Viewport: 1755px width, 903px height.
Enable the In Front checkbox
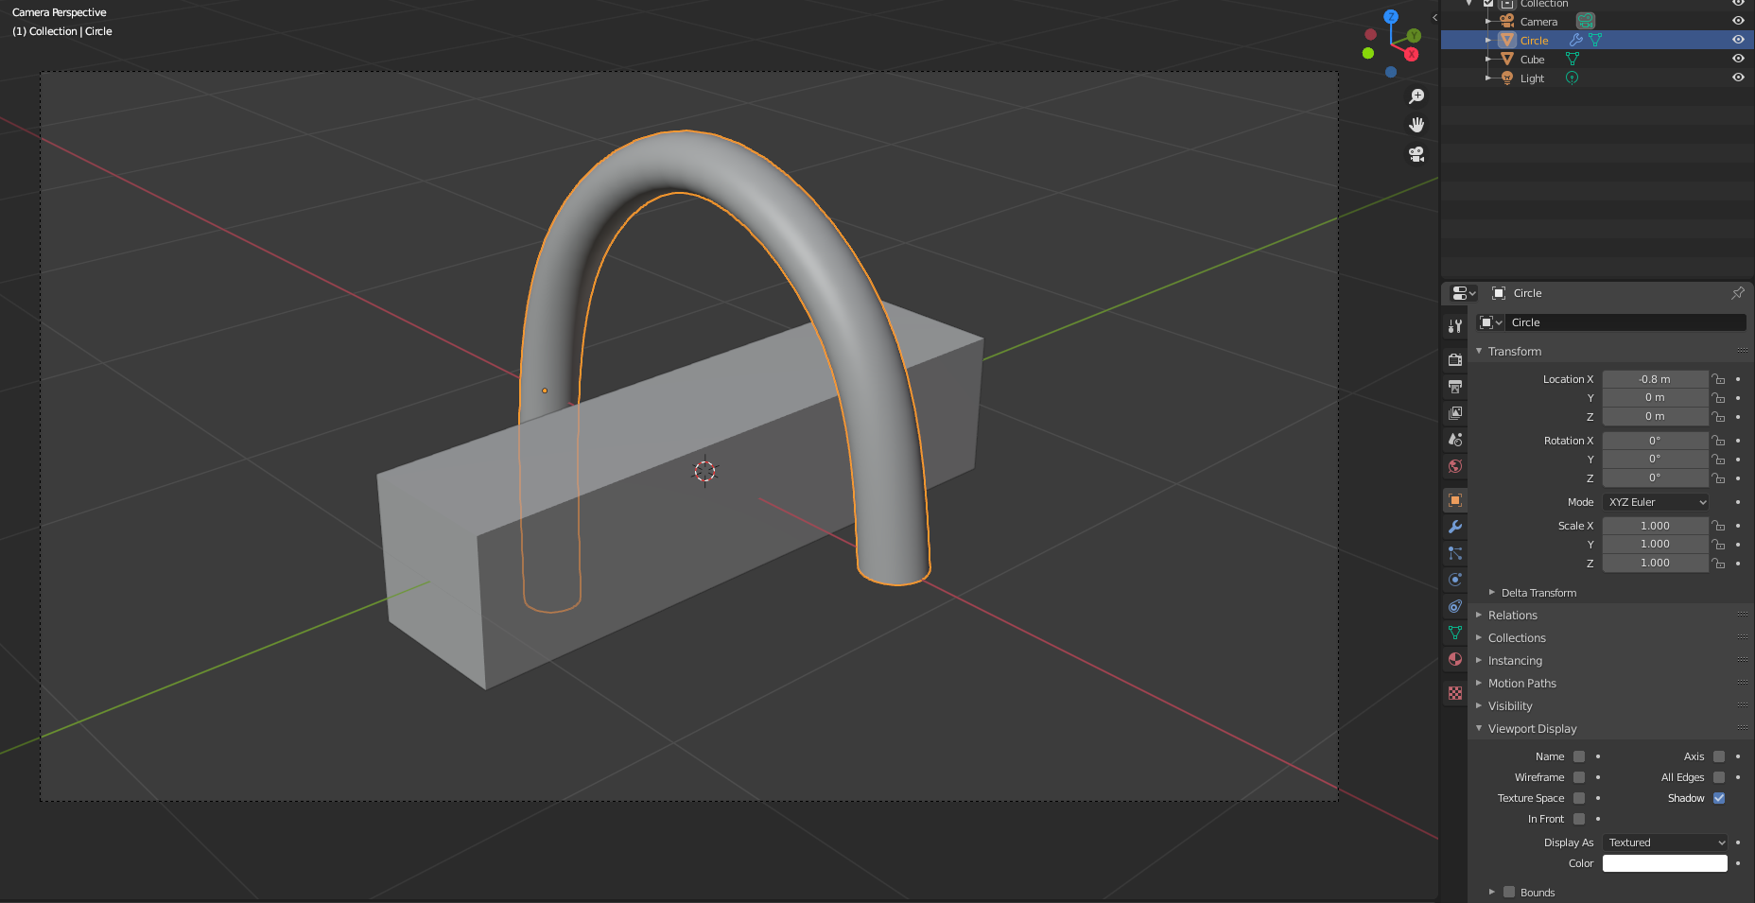(x=1579, y=819)
